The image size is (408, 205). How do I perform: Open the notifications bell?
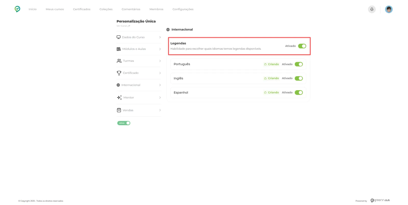372,9
